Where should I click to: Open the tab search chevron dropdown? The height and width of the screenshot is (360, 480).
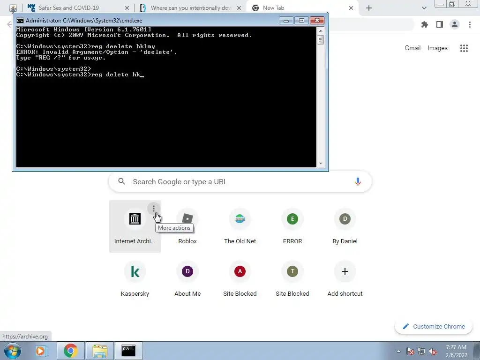[x=424, y=8]
